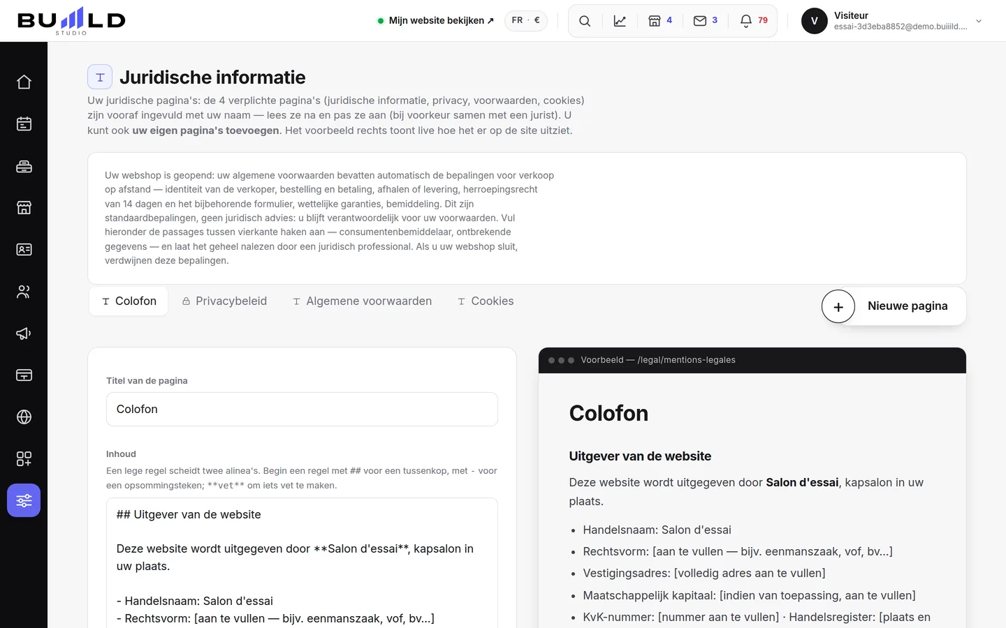
Task: Click the 'KvK-nummer' line in the preview list
Action: point(757,618)
